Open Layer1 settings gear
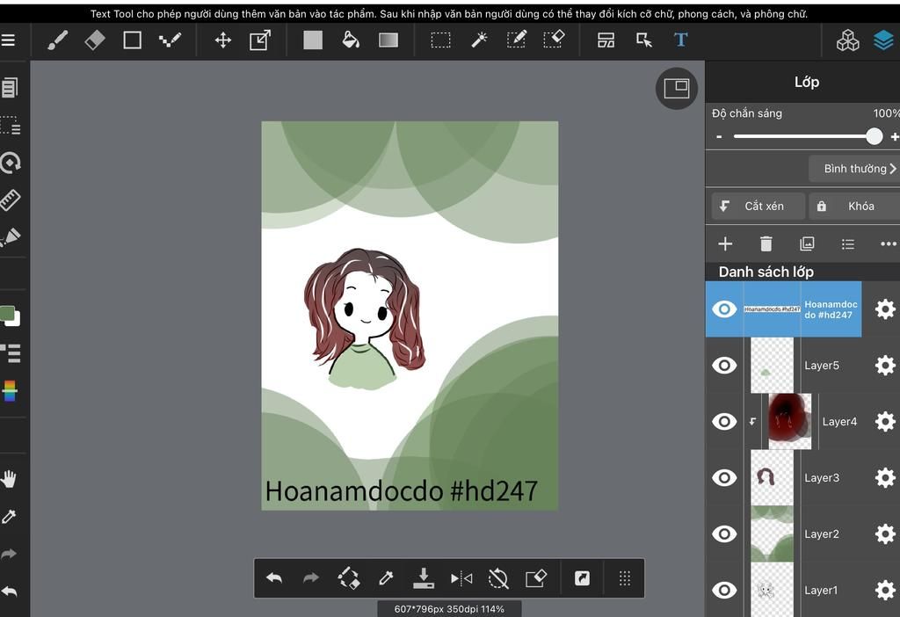The image size is (900, 617). pyautogui.click(x=885, y=590)
